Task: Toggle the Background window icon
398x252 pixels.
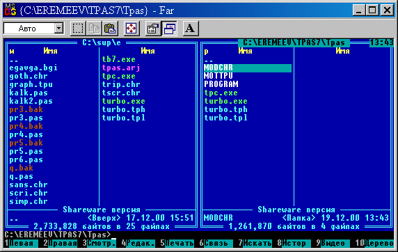Action: point(169,29)
